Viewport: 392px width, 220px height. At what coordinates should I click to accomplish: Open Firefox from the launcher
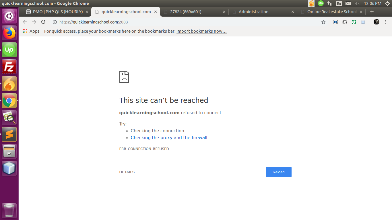(9, 33)
